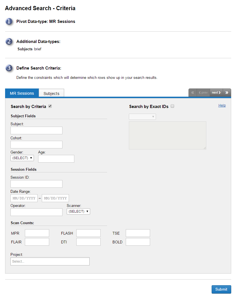
Task: Select the MR Sessions tab
Action: coord(22,93)
